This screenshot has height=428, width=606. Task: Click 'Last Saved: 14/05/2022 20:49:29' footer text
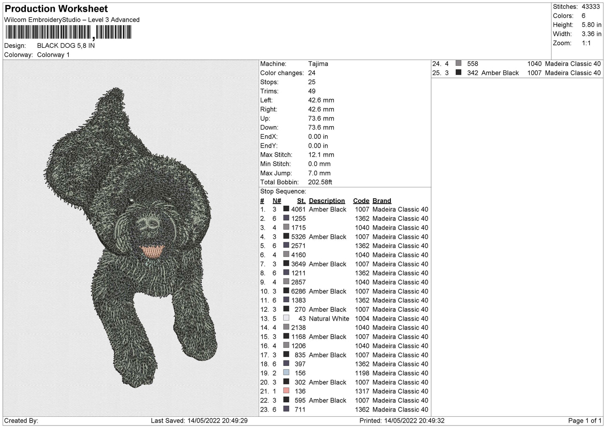[x=199, y=420]
